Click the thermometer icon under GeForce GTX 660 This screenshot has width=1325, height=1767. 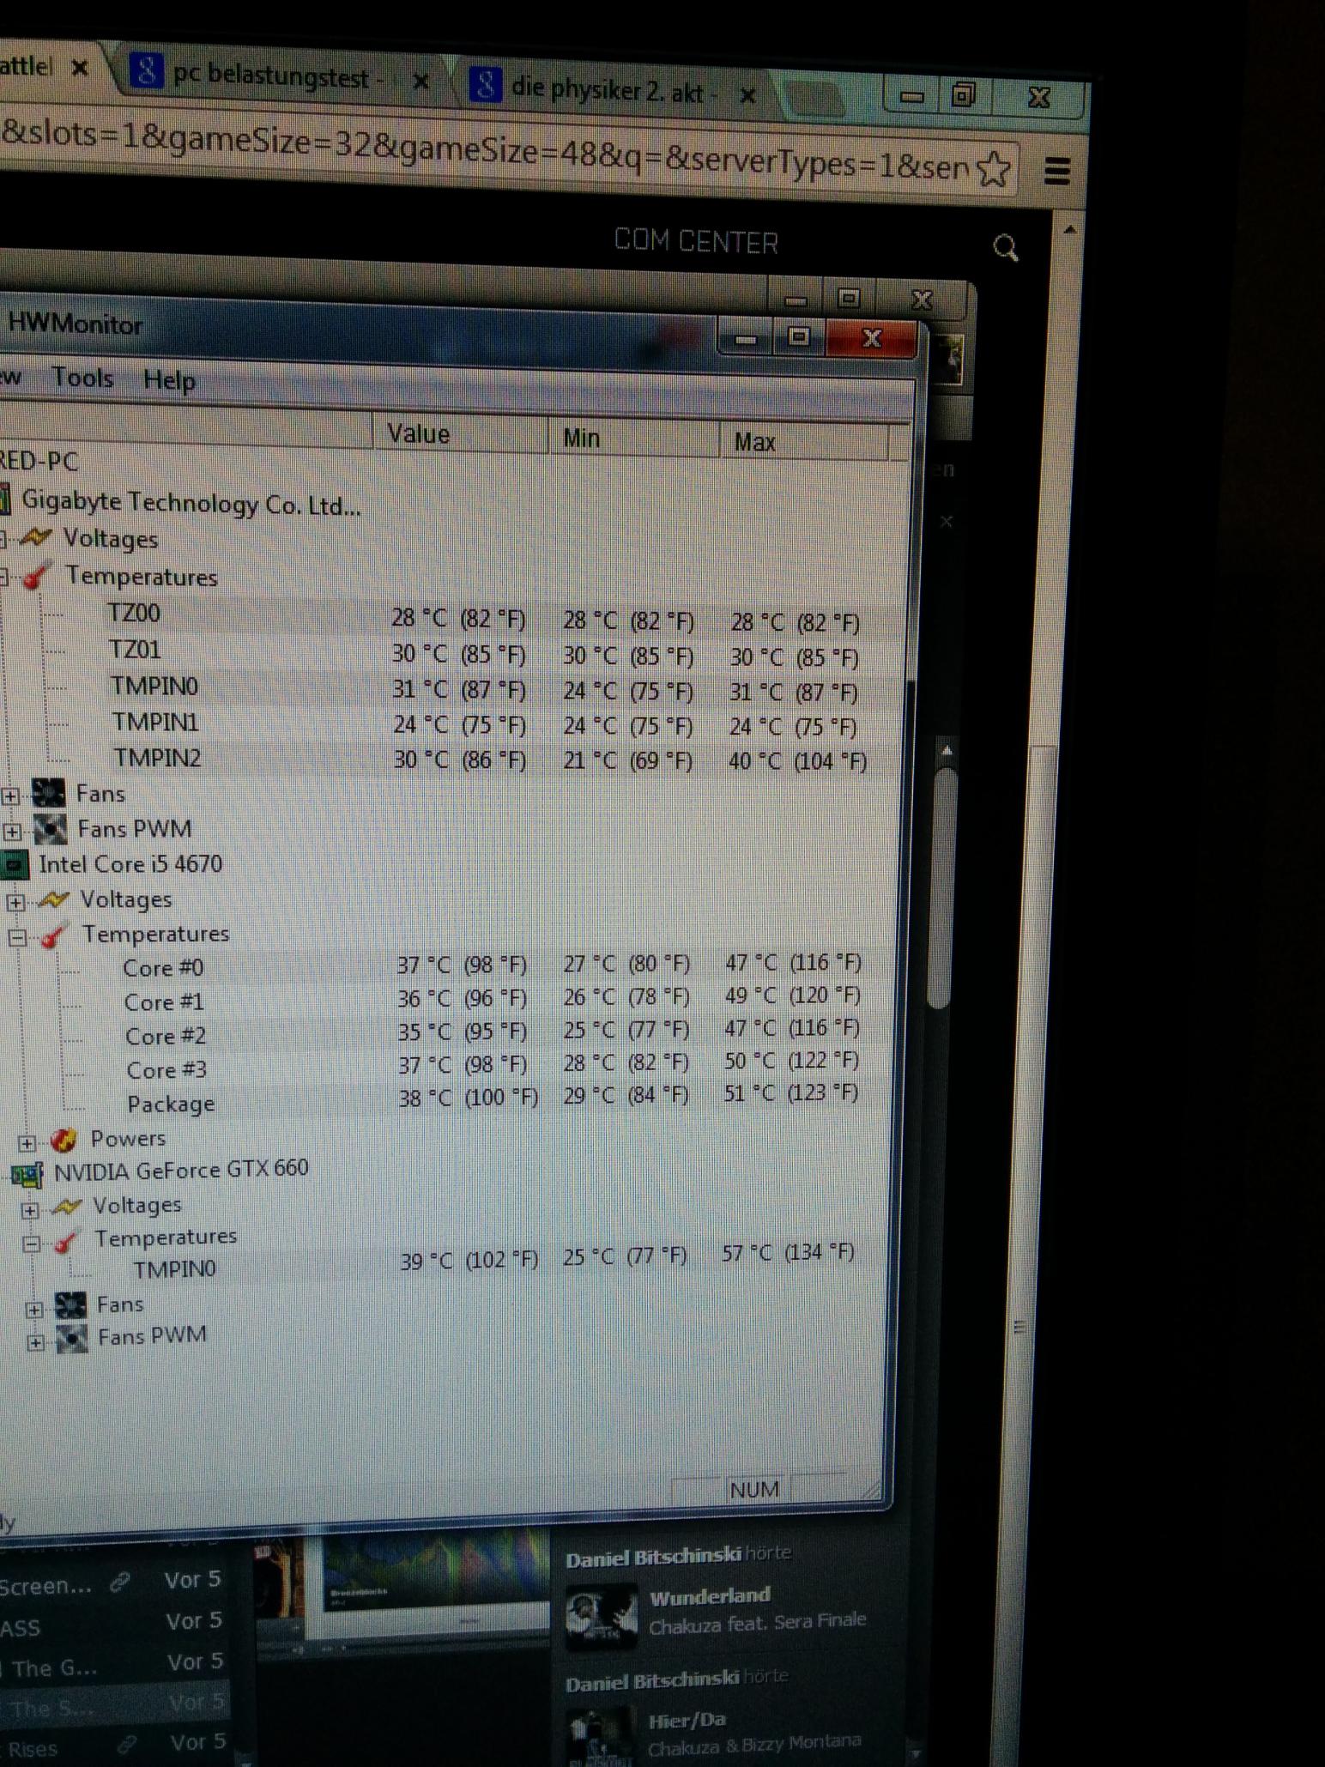coord(66,1240)
